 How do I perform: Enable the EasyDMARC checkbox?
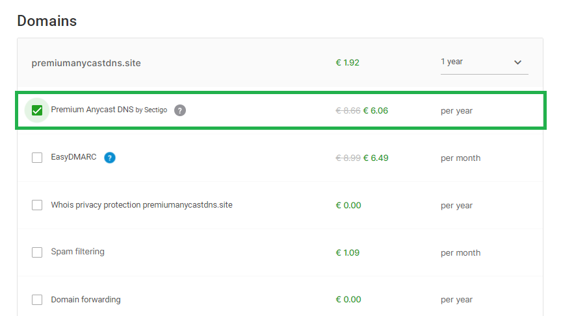37,158
